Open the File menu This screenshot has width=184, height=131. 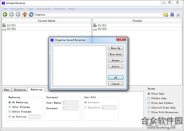click(x=5, y=9)
